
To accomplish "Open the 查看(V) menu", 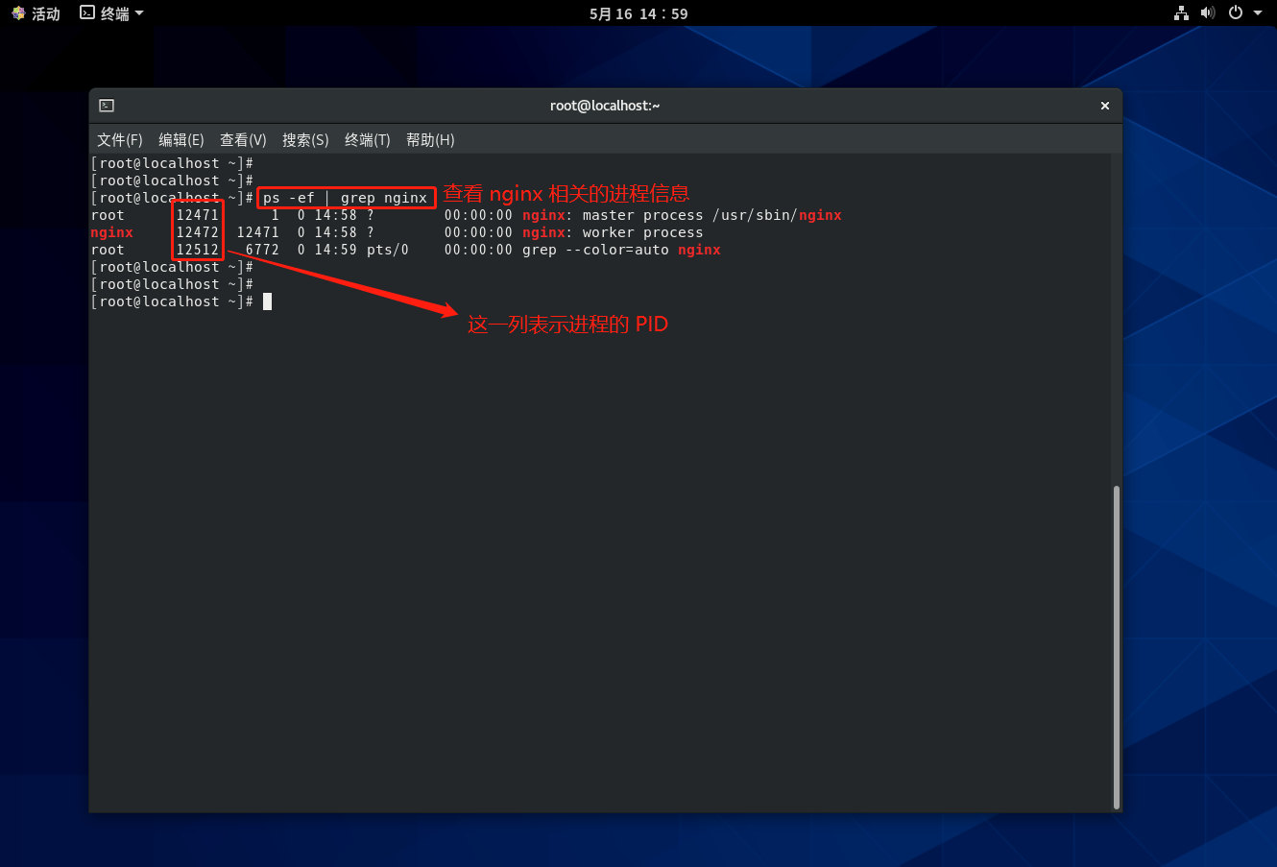I will coord(243,140).
